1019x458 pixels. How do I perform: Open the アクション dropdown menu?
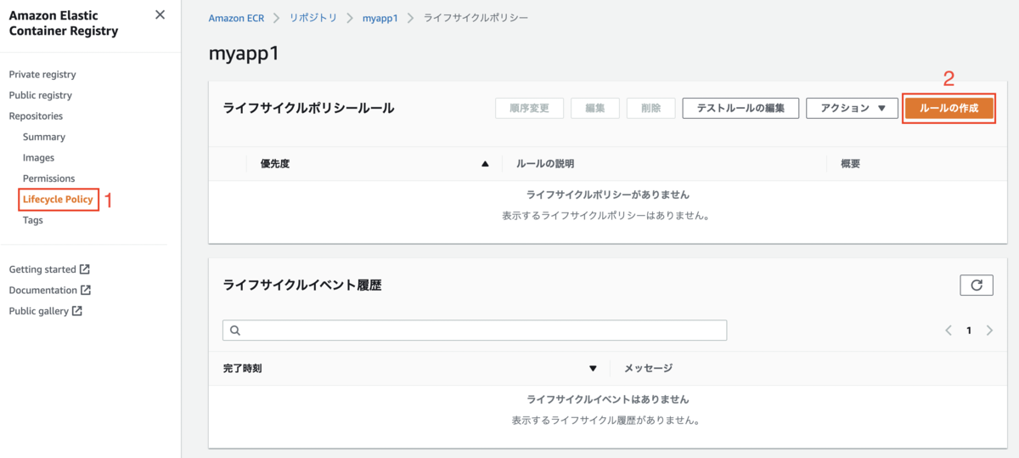(852, 108)
